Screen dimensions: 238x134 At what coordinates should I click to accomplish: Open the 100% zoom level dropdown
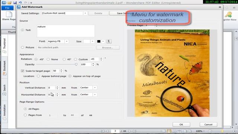pos(200,131)
